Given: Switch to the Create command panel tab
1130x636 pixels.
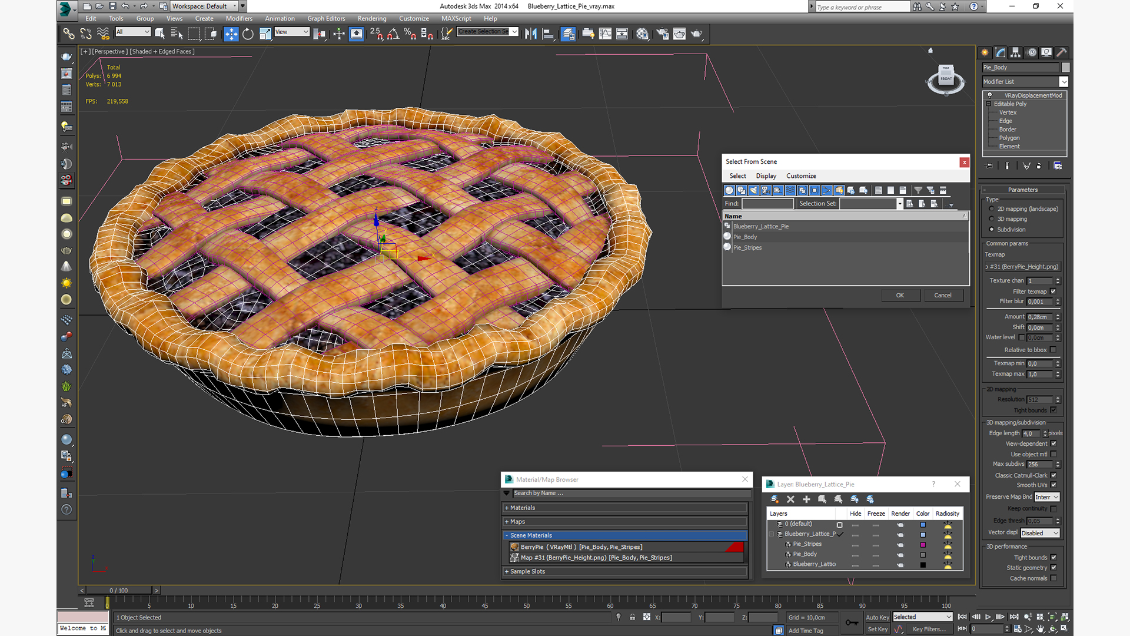Looking at the screenshot, I should click(985, 52).
